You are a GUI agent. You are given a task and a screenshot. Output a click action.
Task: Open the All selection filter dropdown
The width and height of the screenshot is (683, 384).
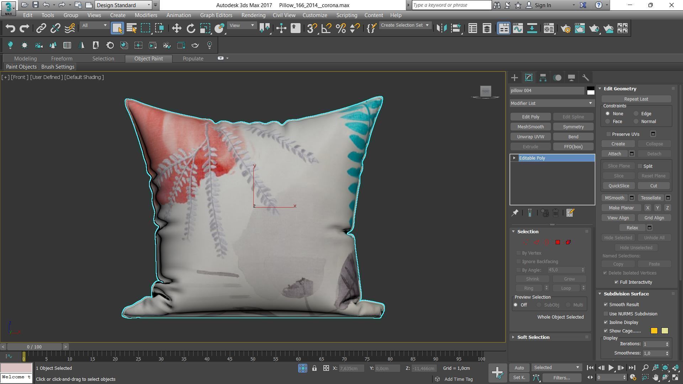point(94,25)
